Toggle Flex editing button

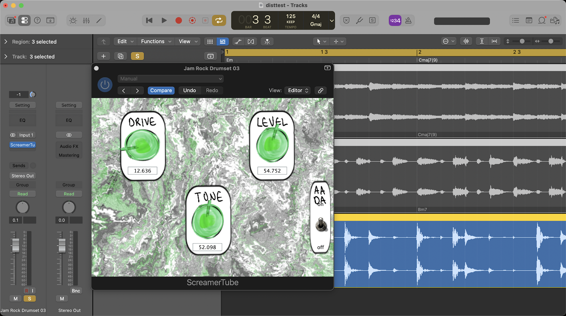point(251,41)
